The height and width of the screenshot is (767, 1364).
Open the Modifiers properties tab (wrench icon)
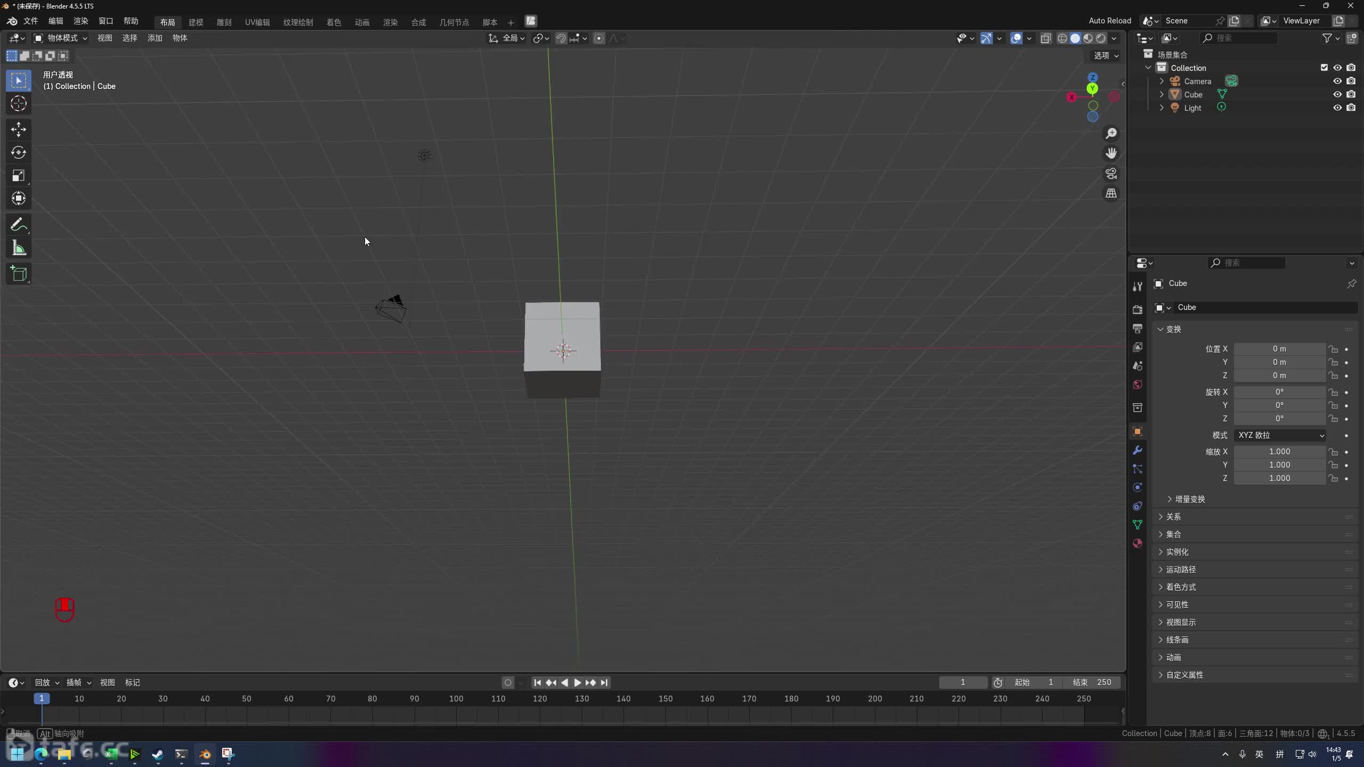[1138, 451]
